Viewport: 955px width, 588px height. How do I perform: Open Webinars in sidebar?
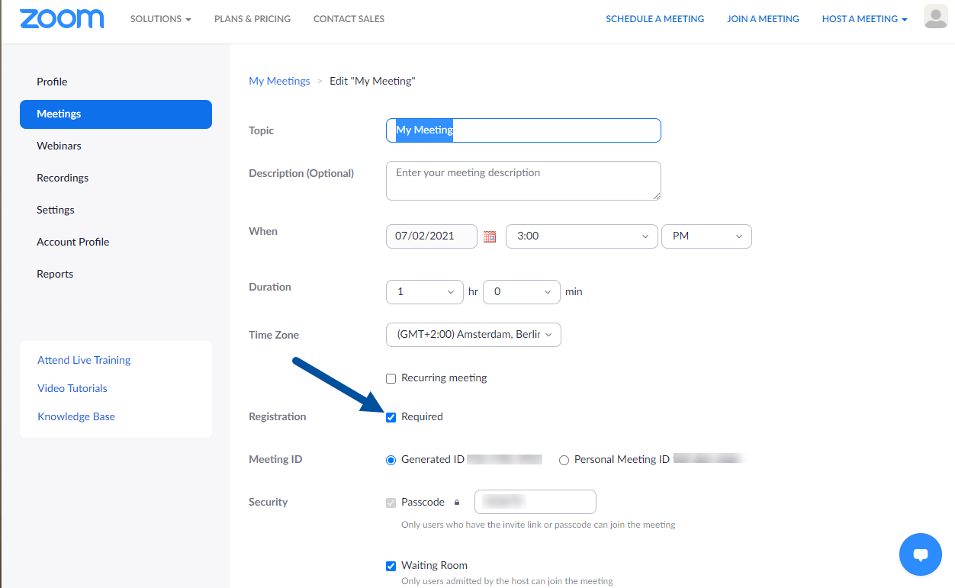click(x=59, y=146)
